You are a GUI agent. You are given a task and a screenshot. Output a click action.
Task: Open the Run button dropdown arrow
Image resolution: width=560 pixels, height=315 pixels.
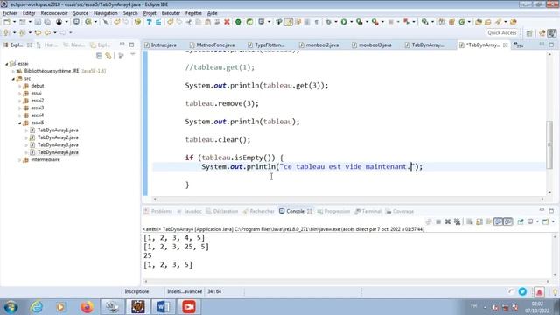[x=352, y=22]
